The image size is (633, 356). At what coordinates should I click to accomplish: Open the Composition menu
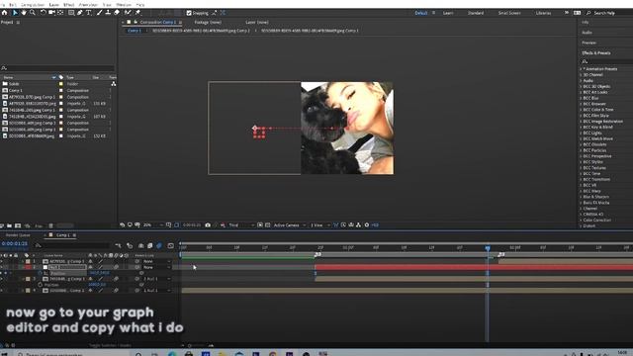(x=33, y=4)
